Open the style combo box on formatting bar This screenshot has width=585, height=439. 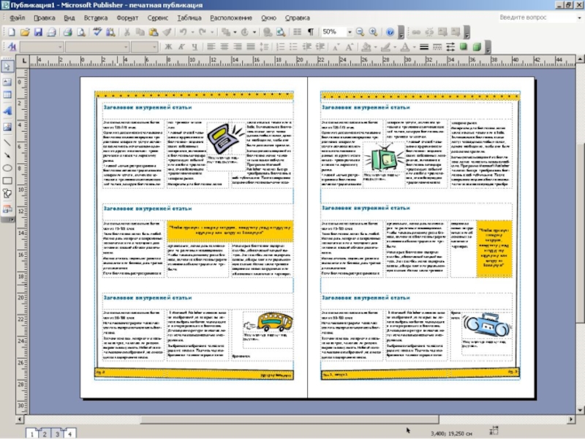click(x=42, y=47)
